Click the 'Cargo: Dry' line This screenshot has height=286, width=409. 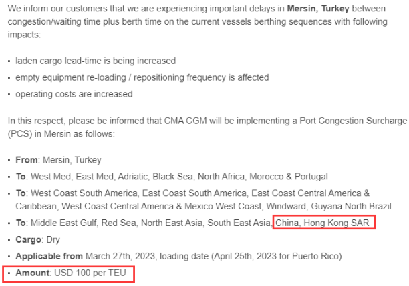[x=38, y=239]
